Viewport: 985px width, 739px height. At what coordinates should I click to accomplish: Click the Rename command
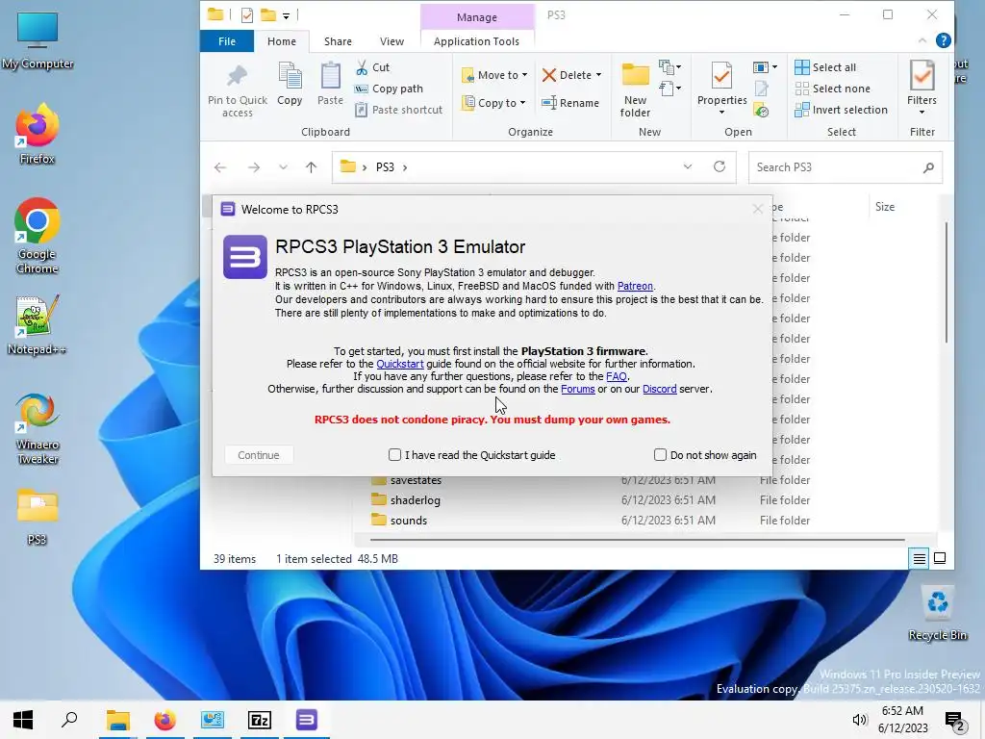coord(570,102)
